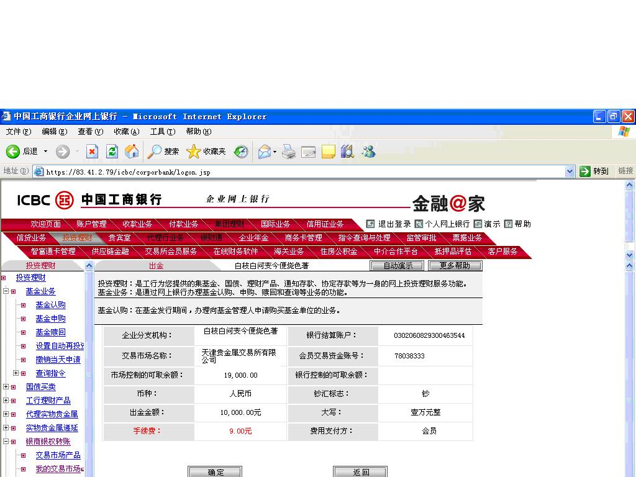The image size is (636, 477).
Task: Open the 收藏(A) menu
Action: (x=127, y=132)
